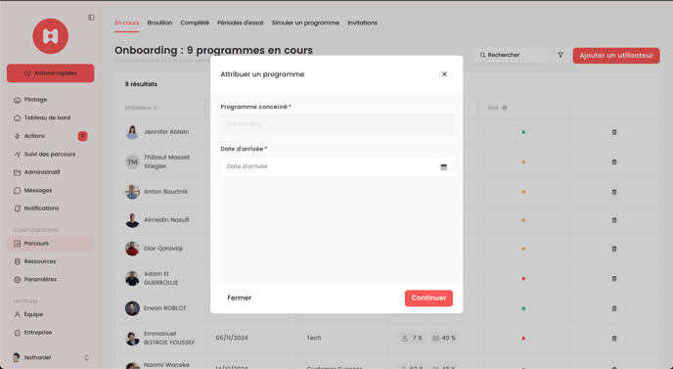
Task: Click the Tech cell for Emmanuel
Action: [x=314, y=338]
